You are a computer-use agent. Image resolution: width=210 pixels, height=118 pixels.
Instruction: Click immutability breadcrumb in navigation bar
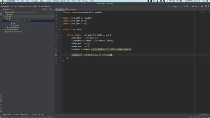5,6
